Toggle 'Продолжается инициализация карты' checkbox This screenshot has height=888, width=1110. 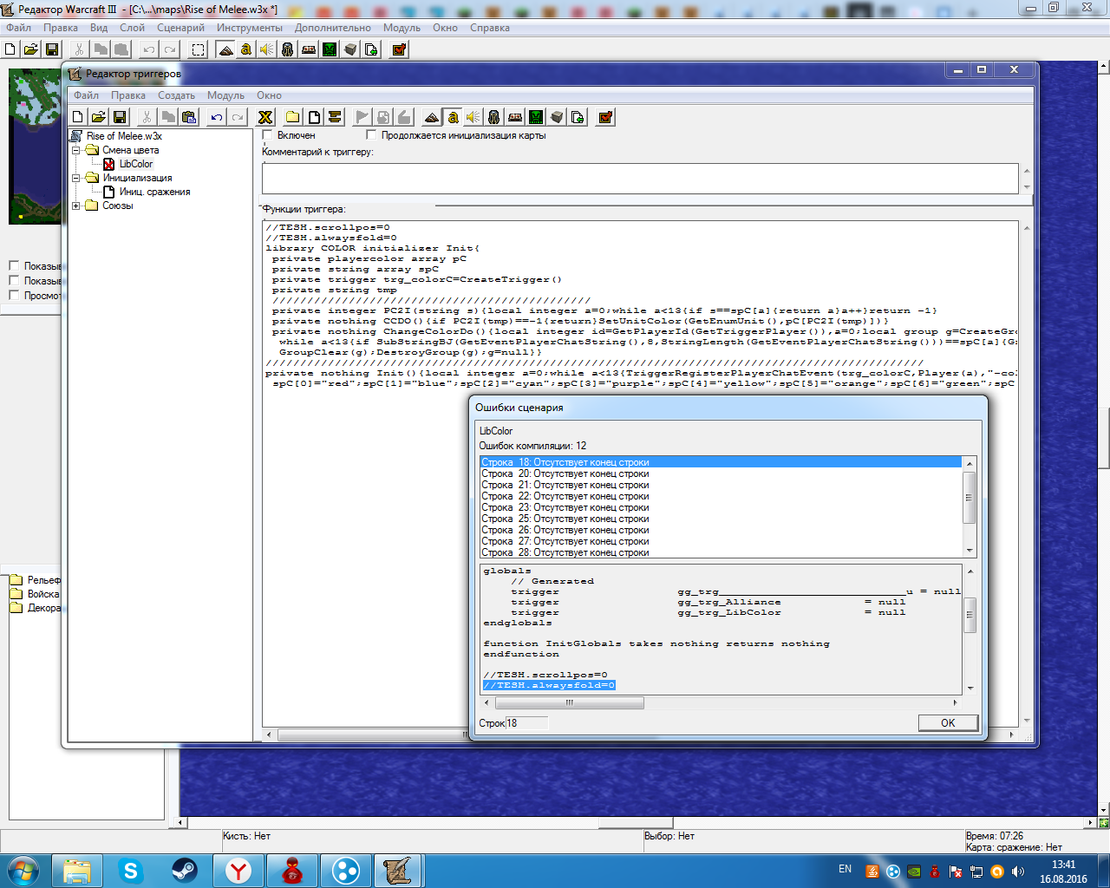click(372, 135)
